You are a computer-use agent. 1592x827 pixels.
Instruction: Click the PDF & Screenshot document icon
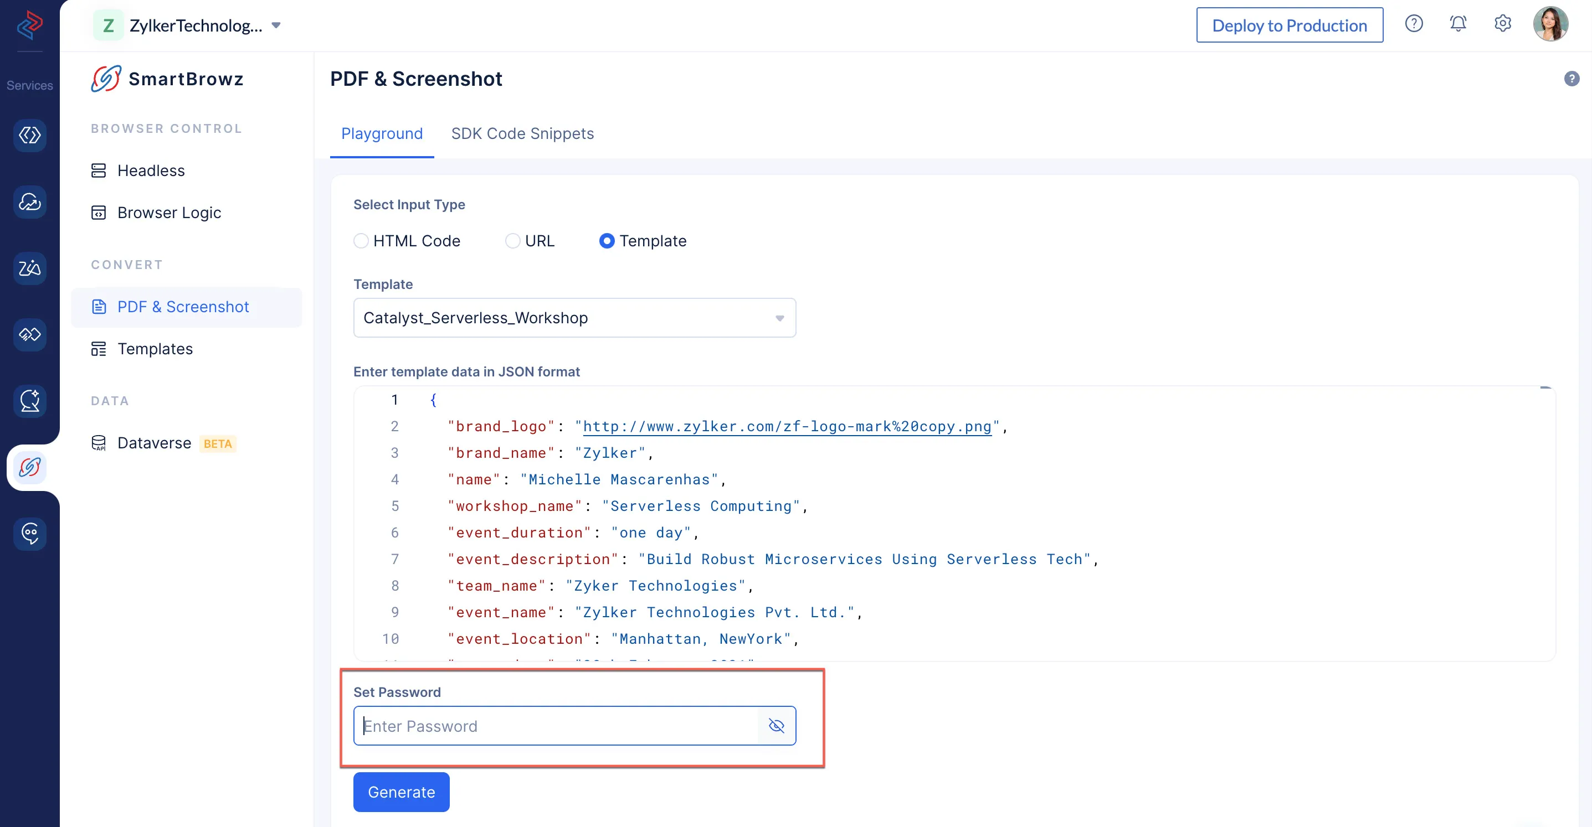(x=98, y=306)
